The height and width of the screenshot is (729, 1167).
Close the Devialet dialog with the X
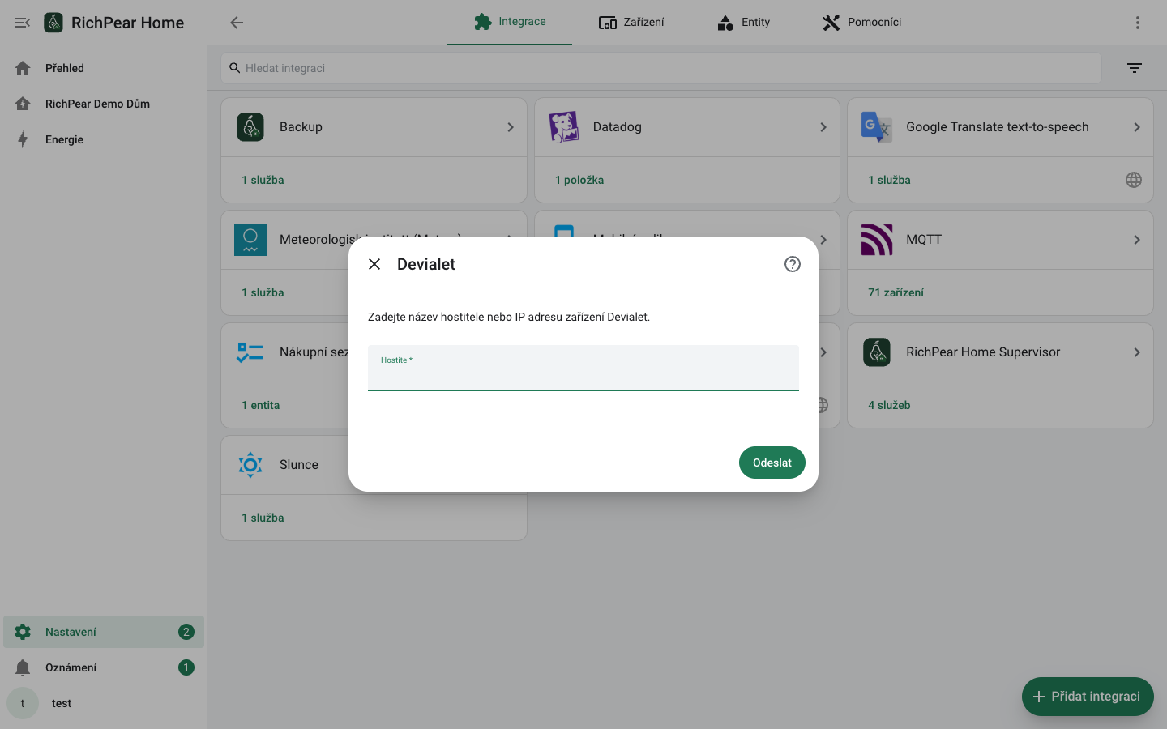tap(374, 264)
